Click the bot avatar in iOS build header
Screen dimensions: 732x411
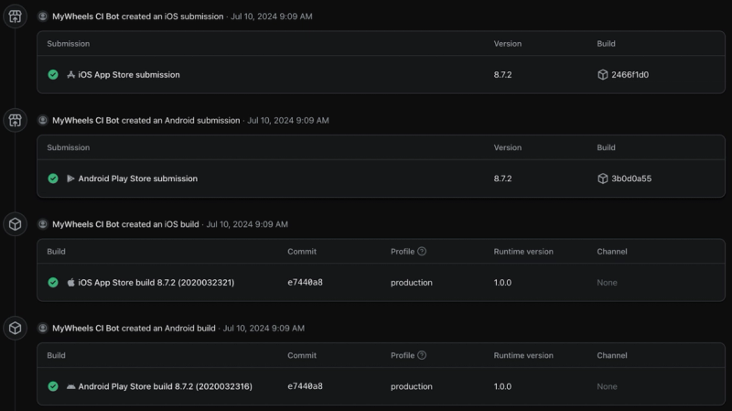tap(42, 224)
